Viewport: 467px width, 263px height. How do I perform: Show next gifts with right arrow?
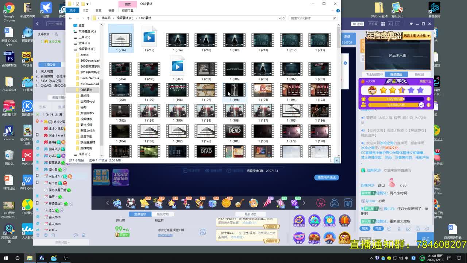click(x=304, y=203)
